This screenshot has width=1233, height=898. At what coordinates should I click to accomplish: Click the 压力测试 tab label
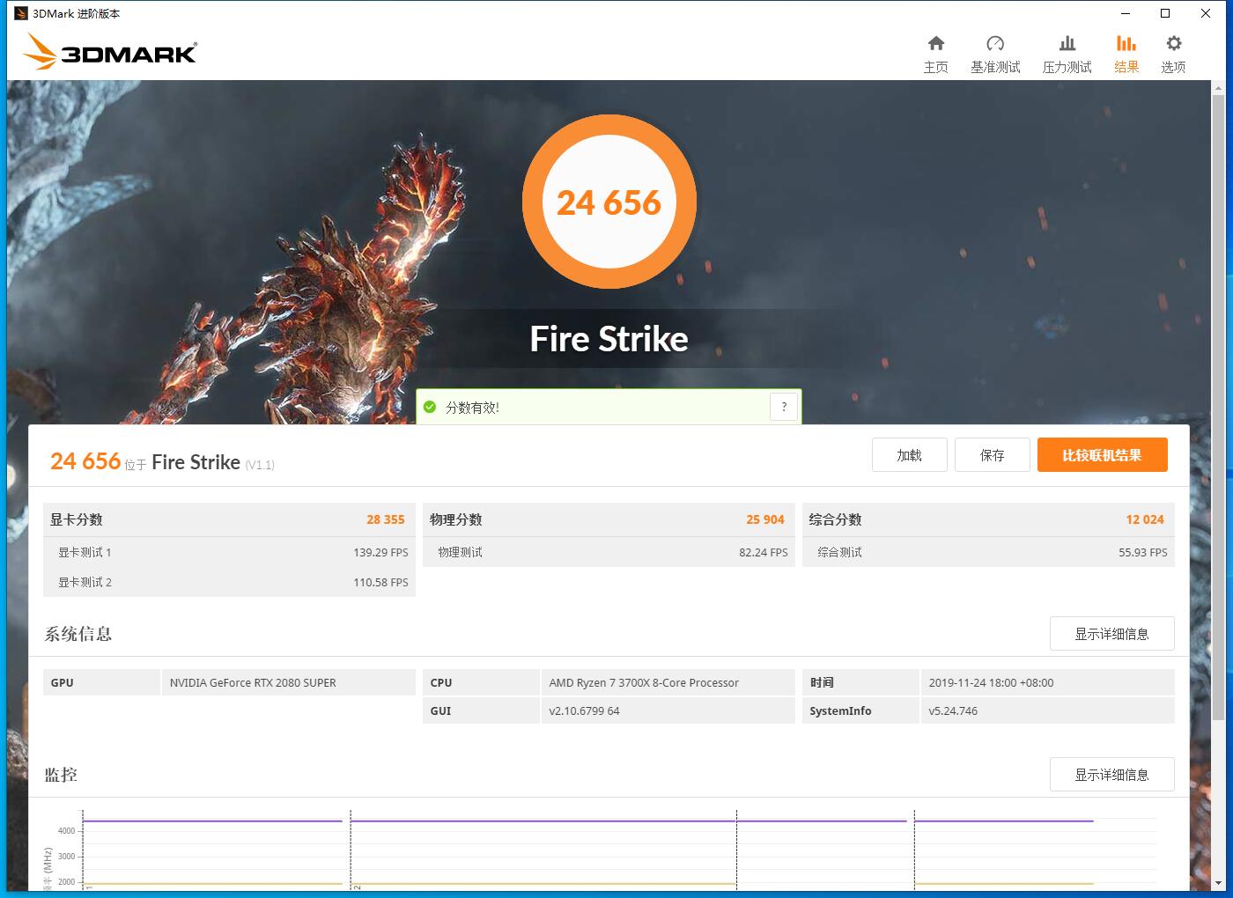pos(1067,67)
